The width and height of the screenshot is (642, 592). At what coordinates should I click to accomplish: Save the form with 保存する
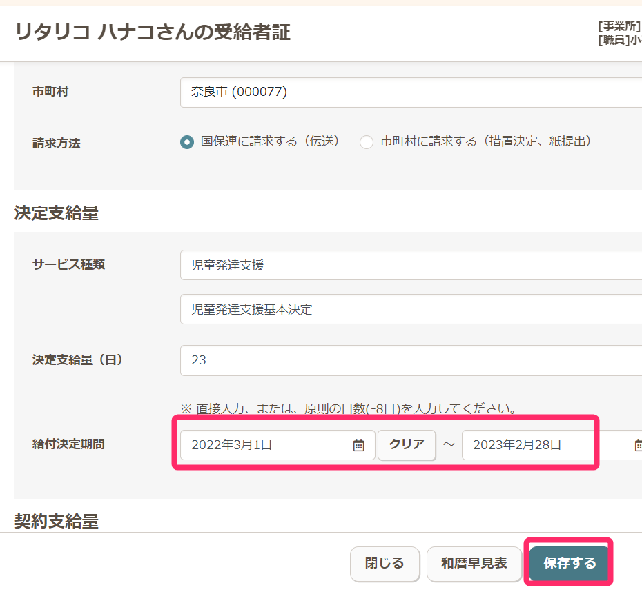pos(570,563)
